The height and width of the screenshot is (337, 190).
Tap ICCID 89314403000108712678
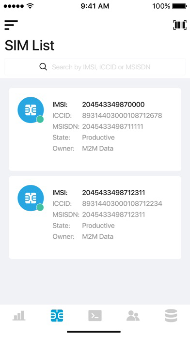tap(122, 116)
